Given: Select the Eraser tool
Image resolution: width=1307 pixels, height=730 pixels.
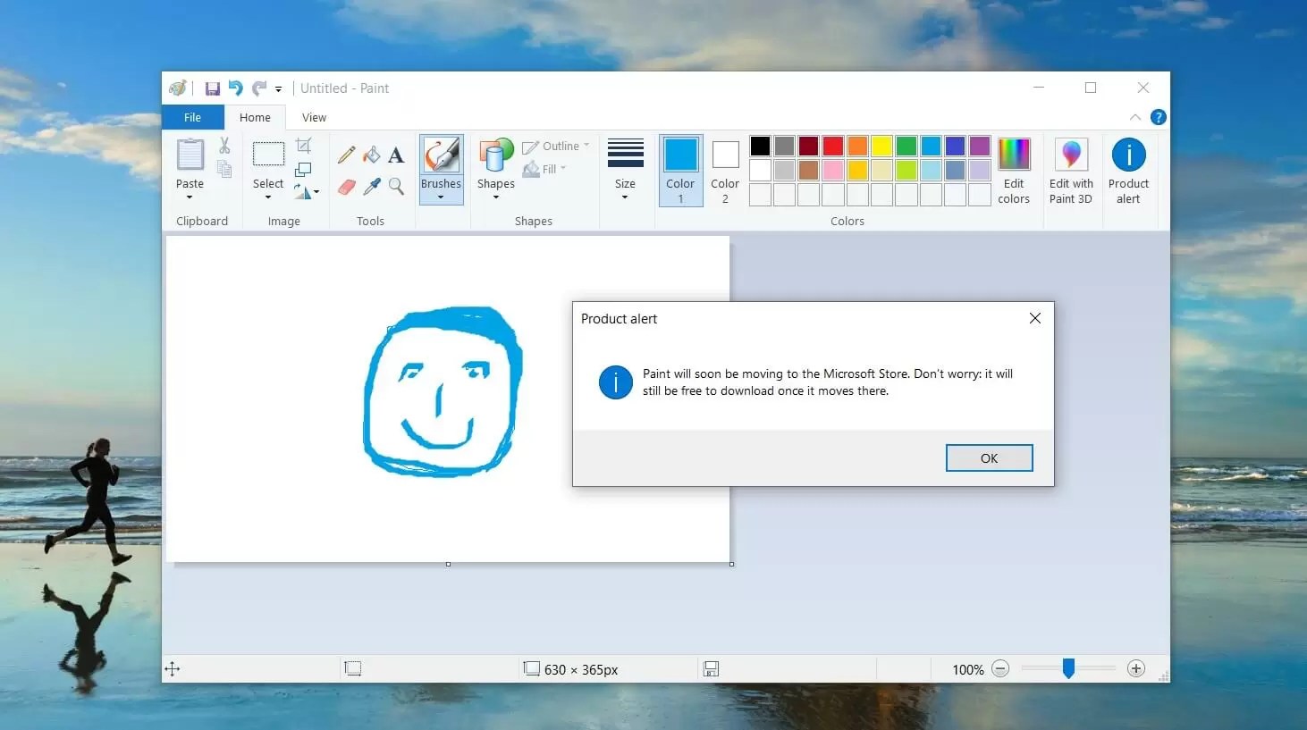Looking at the screenshot, I should pos(346,186).
